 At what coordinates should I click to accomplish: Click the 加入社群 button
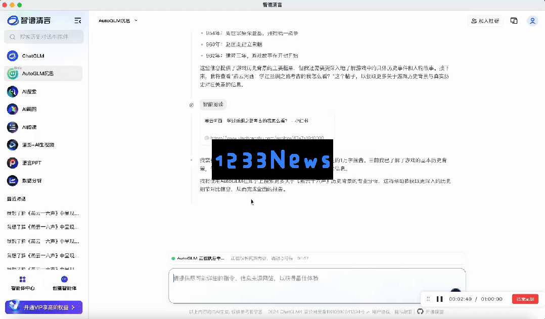pyautogui.click(x=485, y=21)
